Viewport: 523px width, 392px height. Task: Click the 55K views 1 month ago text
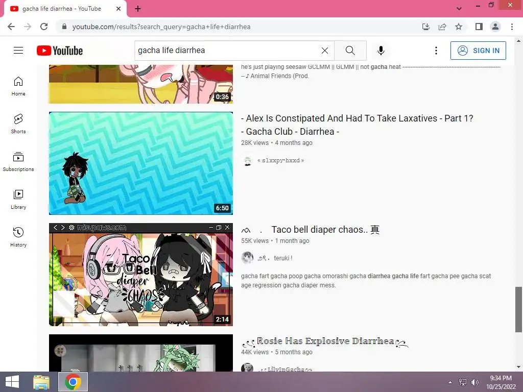[x=275, y=241]
